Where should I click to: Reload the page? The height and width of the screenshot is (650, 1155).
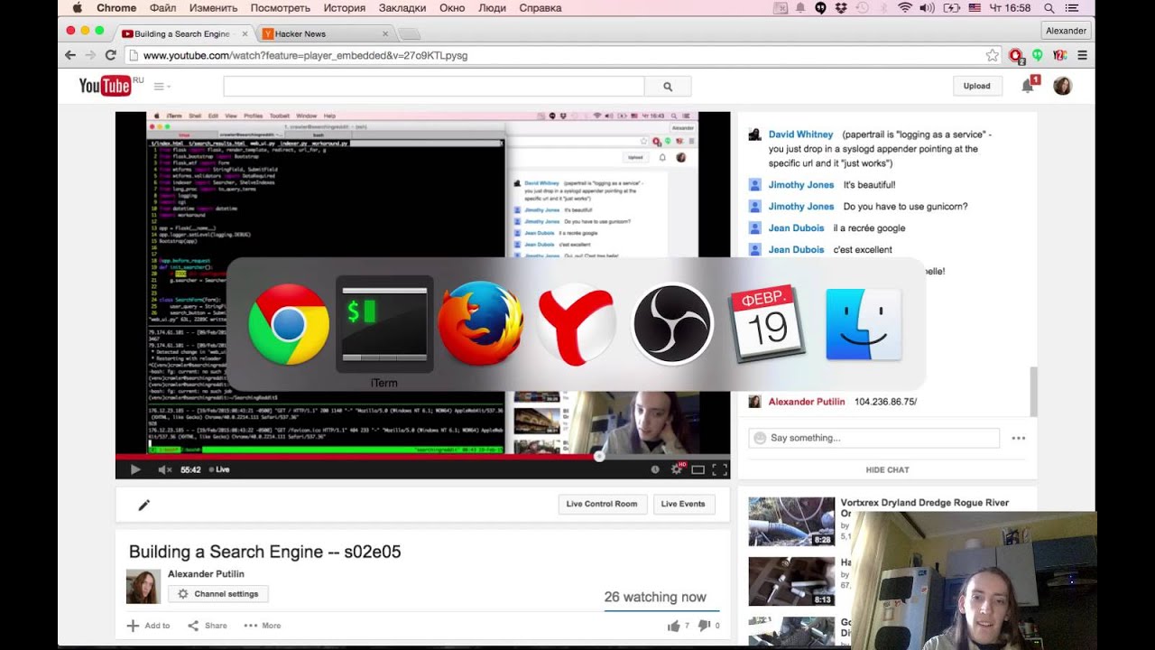click(x=111, y=55)
